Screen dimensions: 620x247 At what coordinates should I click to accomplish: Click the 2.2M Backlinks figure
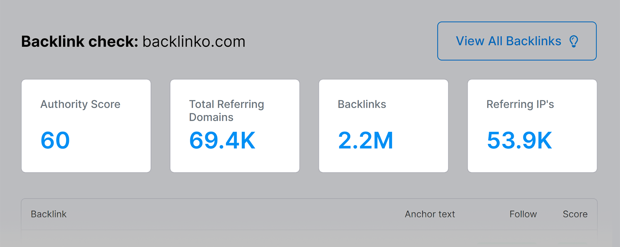(x=366, y=140)
